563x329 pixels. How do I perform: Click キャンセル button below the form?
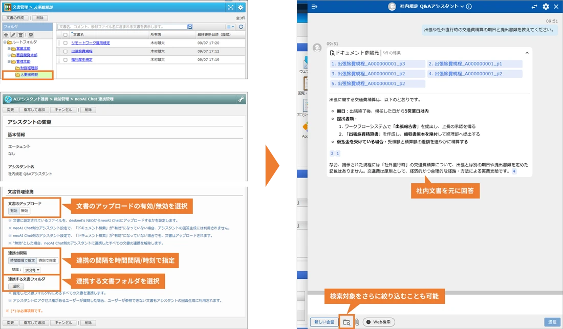click(63, 323)
